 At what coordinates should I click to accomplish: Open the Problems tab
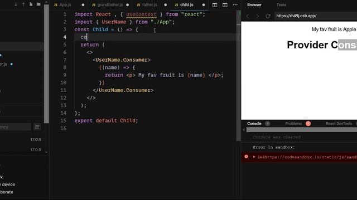(x=293, y=123)
